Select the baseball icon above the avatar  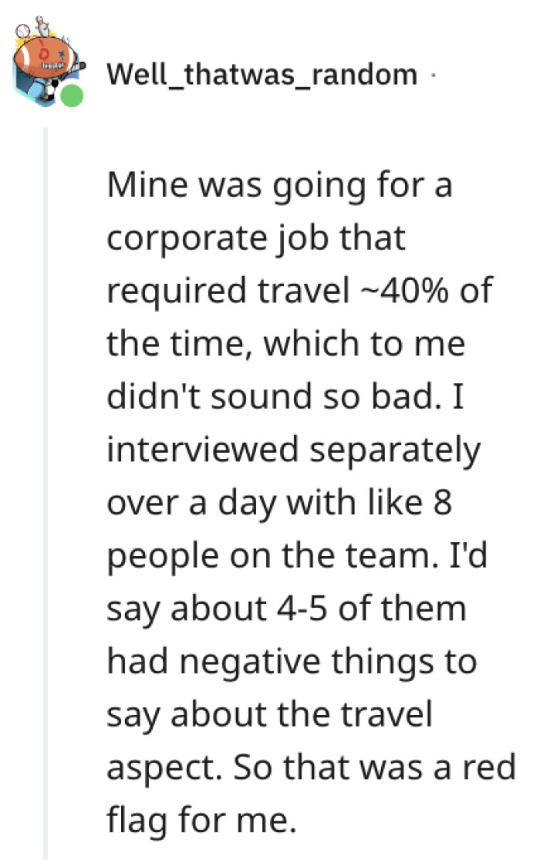coord(24,32)
